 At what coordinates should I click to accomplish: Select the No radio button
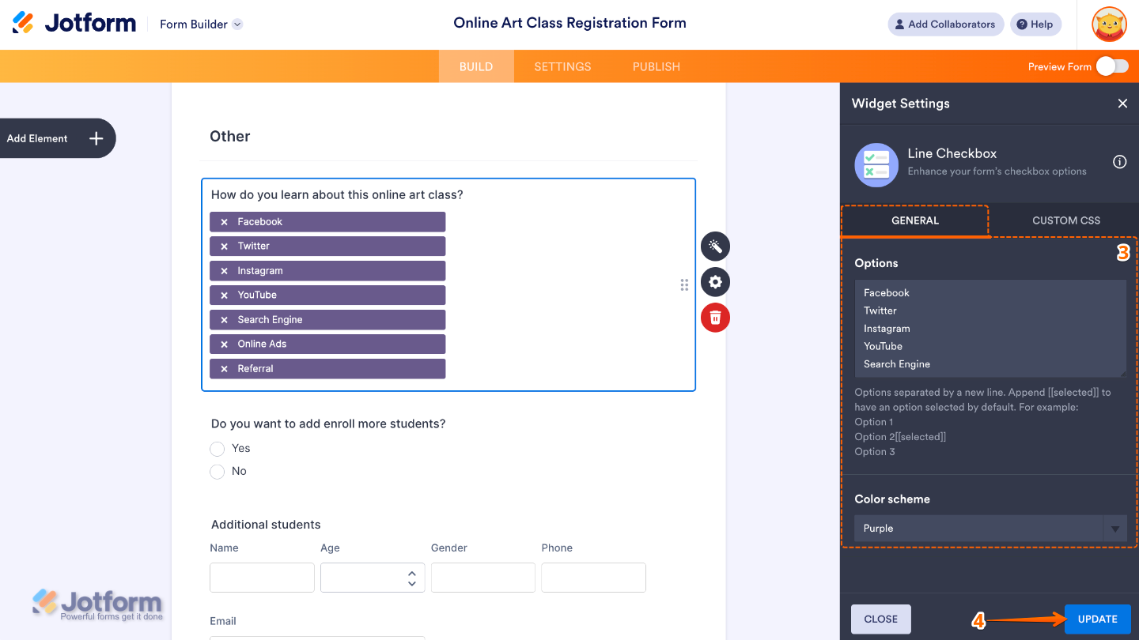[218, 472]
